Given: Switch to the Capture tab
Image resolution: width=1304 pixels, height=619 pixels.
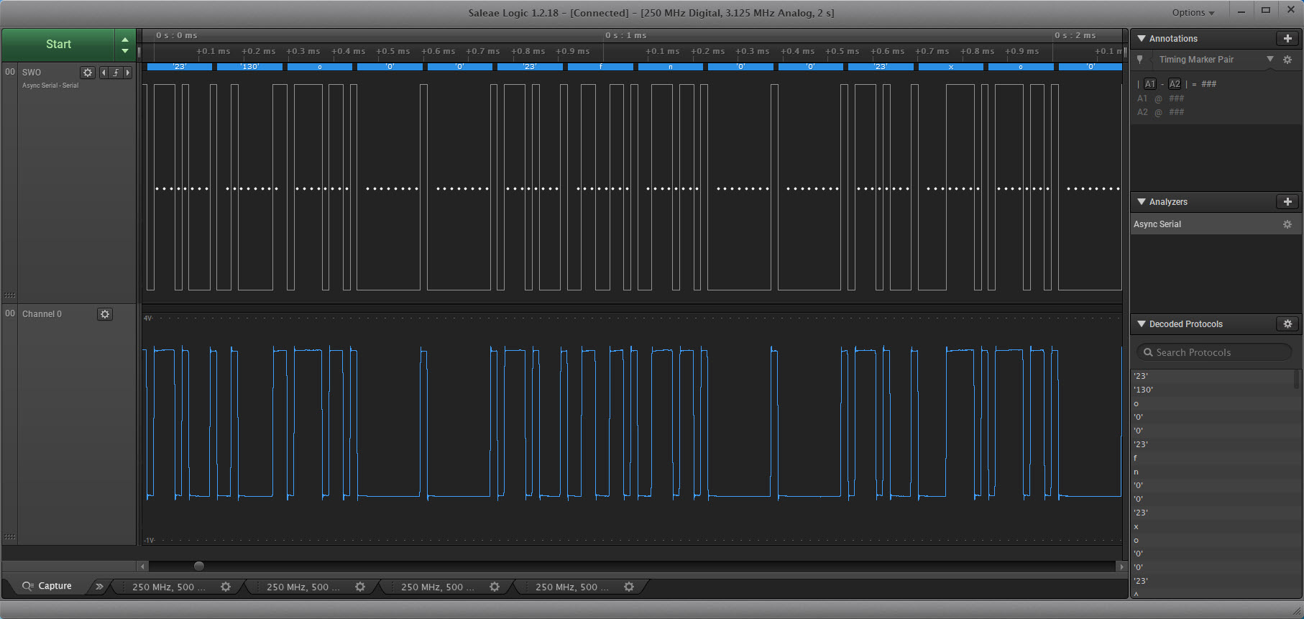Looking at the screenshot, I should coord(47,586).
